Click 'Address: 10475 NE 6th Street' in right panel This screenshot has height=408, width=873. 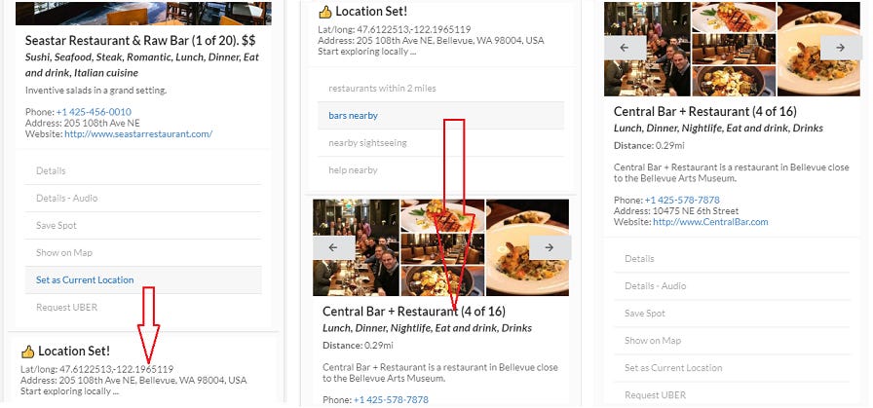[x=676, y=211]
